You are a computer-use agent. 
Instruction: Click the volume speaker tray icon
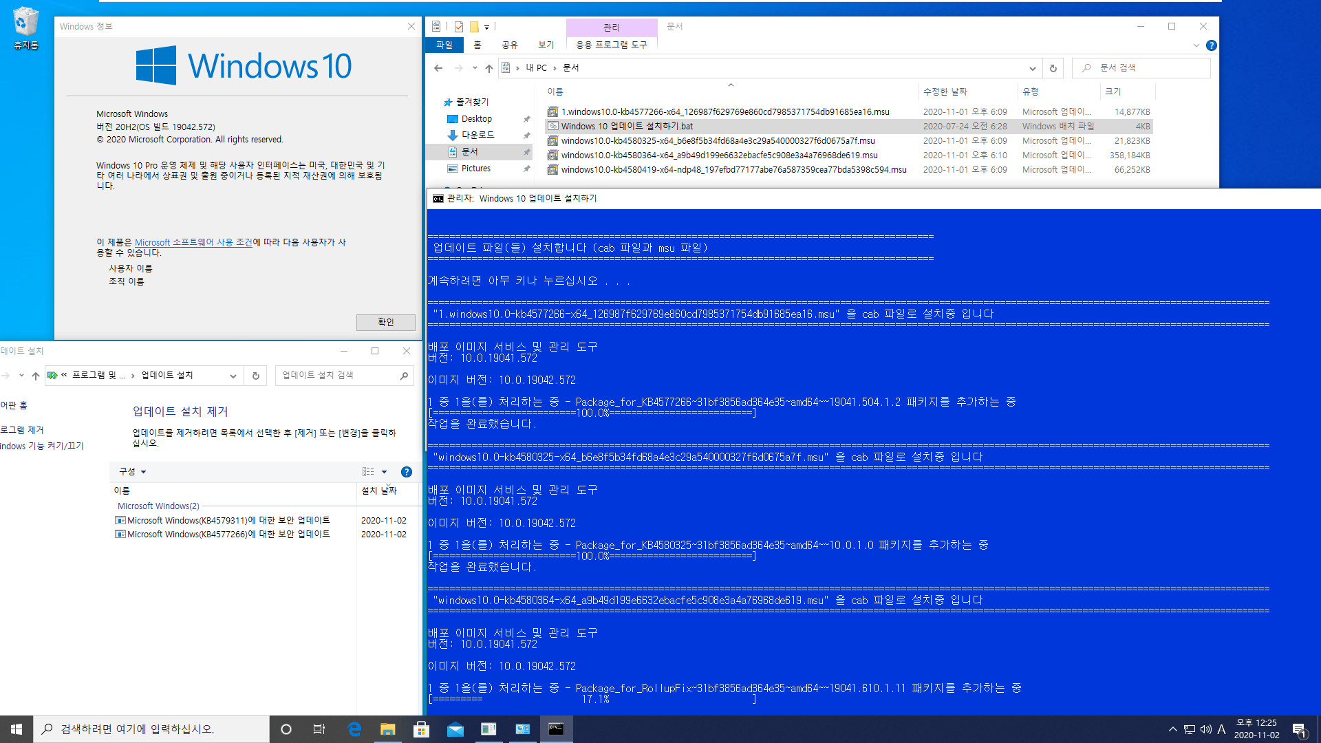1205,729
